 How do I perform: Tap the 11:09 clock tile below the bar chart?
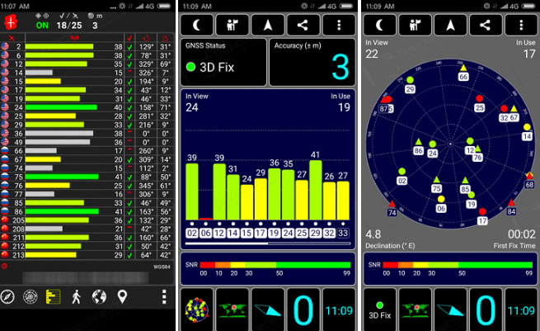click(338, 309)
